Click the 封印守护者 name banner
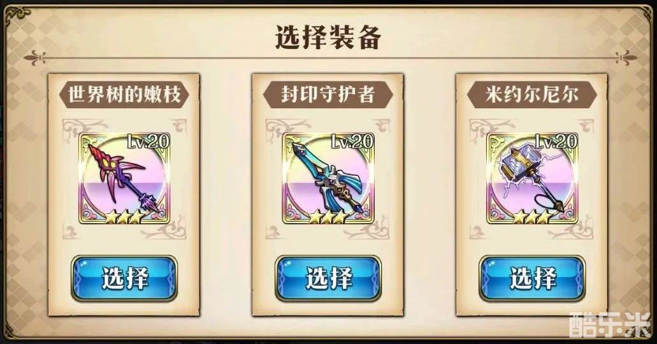This screenshot has width=657, height=344. pyautogui.click(x=328, y=94)
